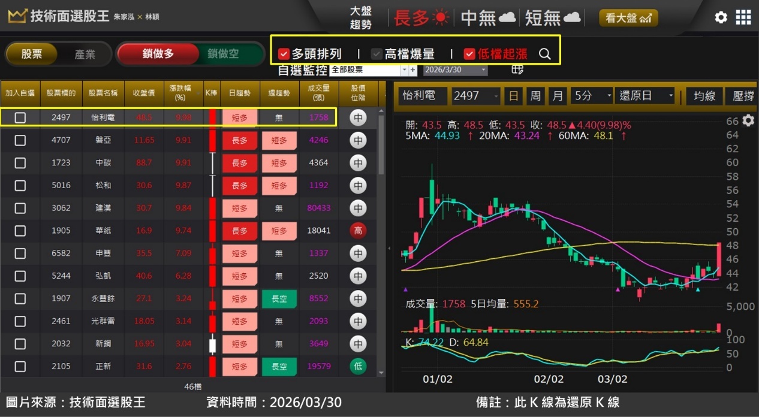Switch to the 股票 tab
759x417 pixels.
click(32, 54)
